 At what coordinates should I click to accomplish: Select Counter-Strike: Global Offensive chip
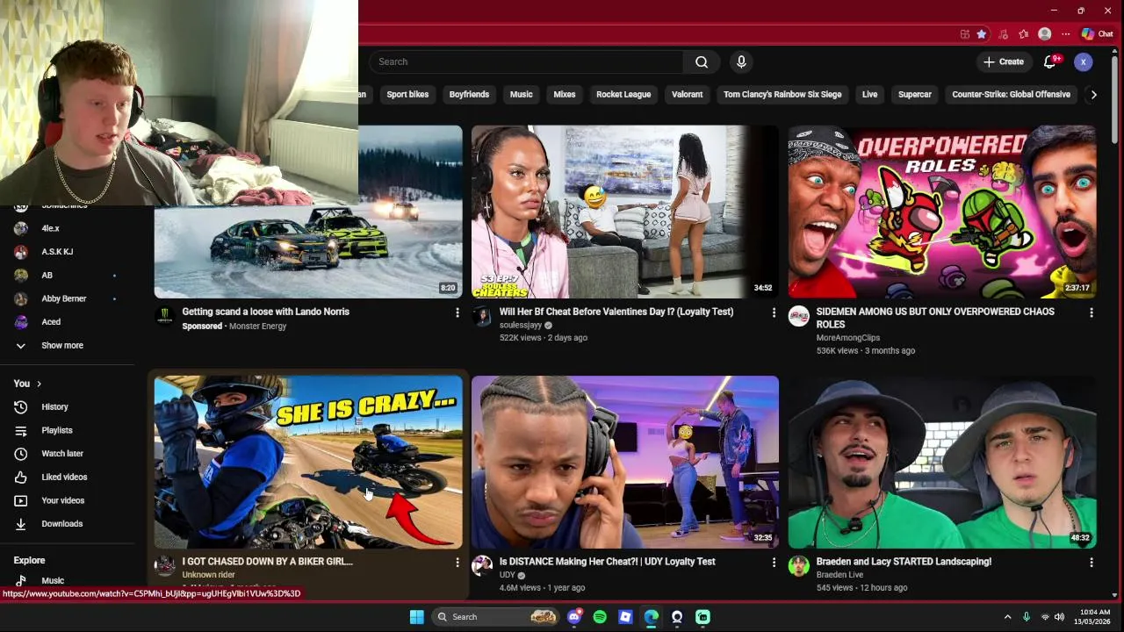point(1012,95)
